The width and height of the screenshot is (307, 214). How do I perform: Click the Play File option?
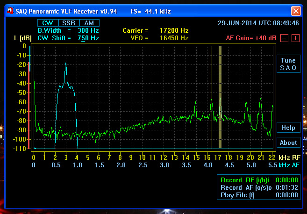(x=237, y=195)
